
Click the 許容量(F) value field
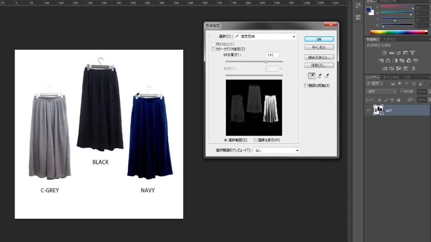pos(272,55)
